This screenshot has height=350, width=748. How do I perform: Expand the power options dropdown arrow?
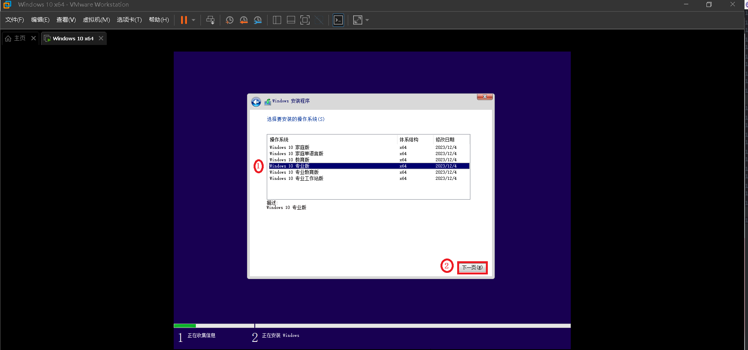(x=193, y=20)
